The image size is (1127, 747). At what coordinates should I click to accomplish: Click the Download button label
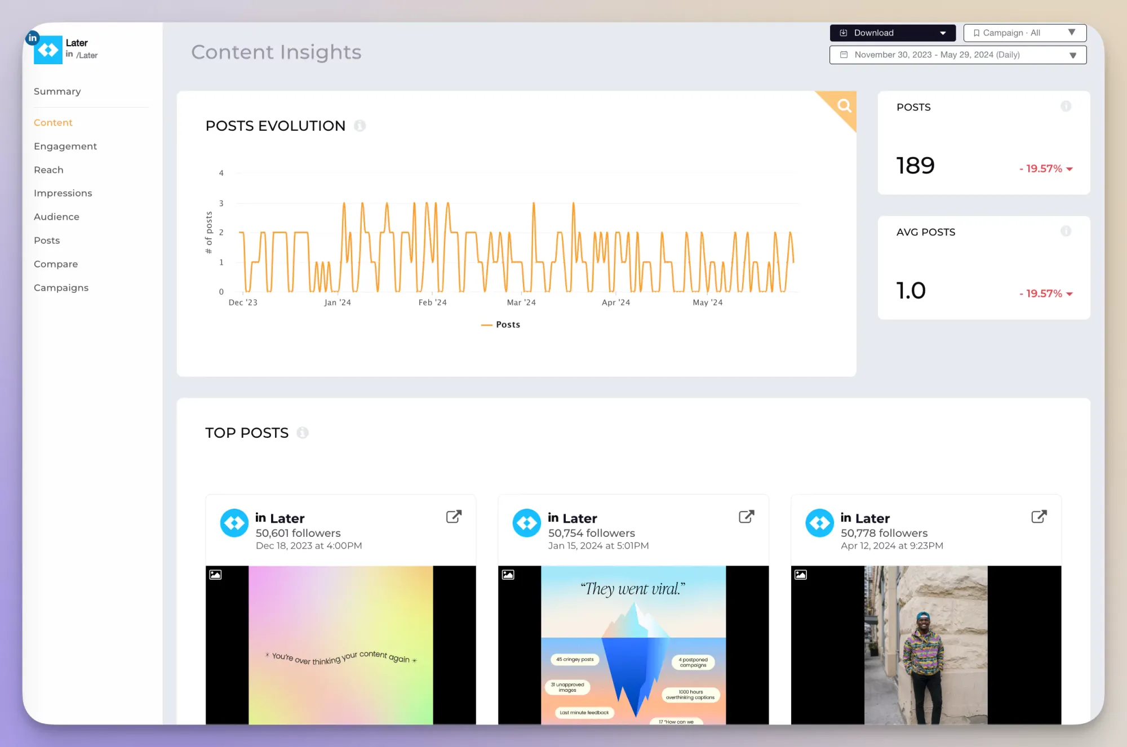click(873, 33)
